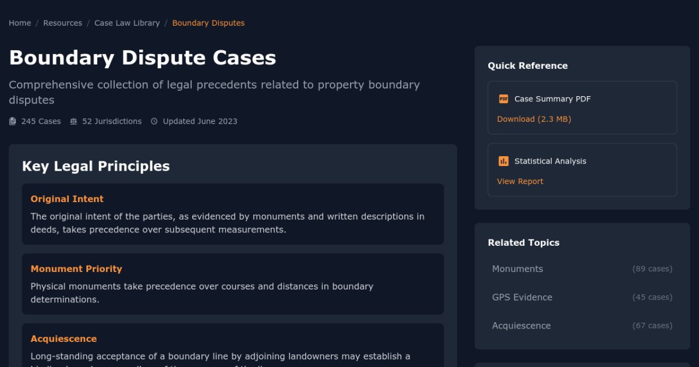The image size is (699, 367).
Task: Click the Monument Priority principle card
Action: coord(232,284)
